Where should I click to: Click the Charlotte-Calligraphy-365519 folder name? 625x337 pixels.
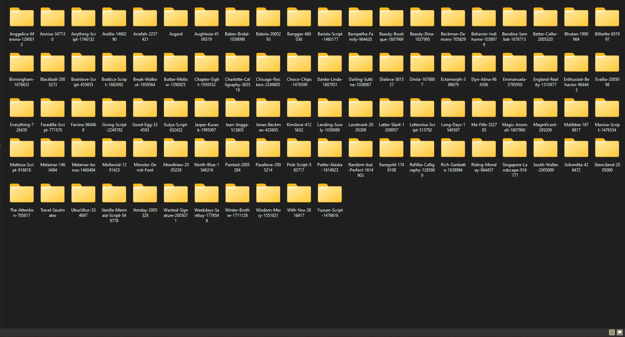237,85
